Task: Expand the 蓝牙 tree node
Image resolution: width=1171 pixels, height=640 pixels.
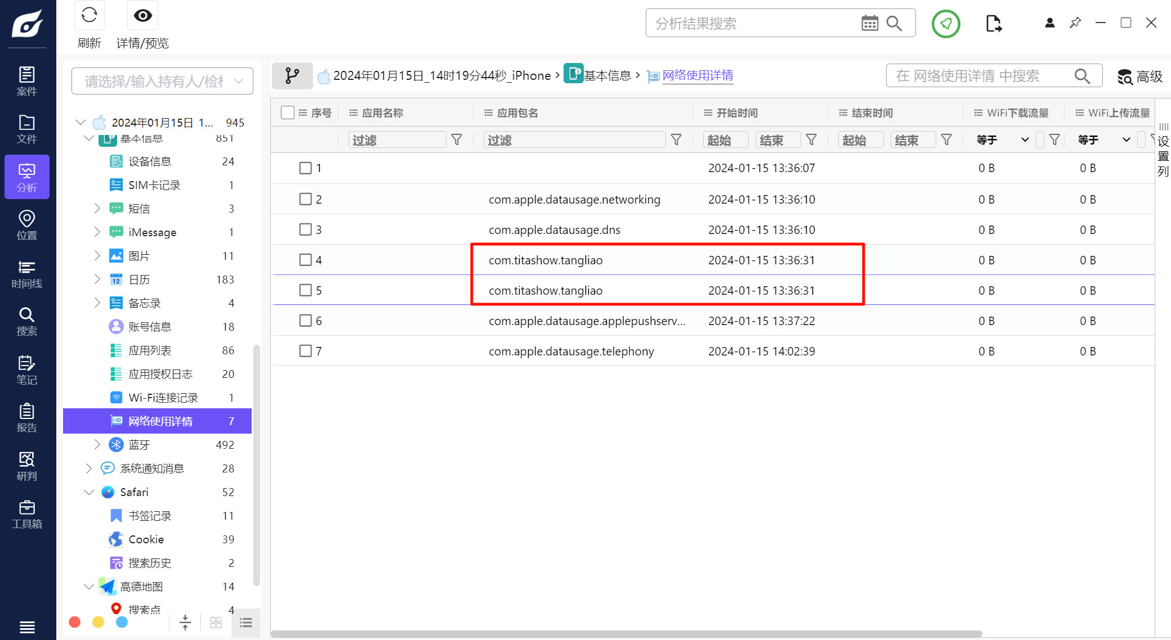Action: pyautogui.click(x=97, y=445)
